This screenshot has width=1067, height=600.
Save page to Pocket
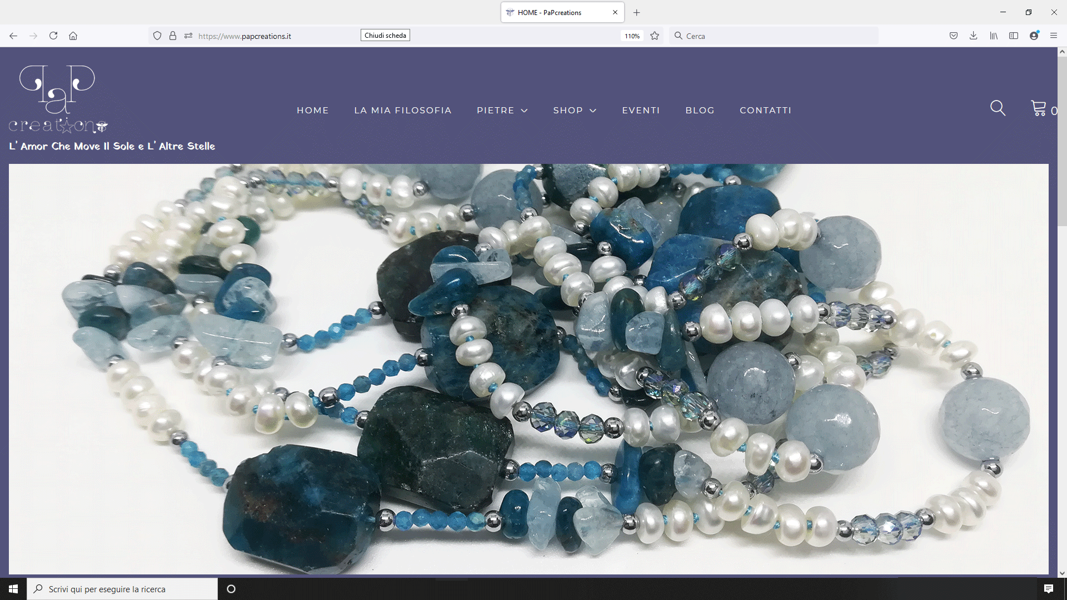954,36
